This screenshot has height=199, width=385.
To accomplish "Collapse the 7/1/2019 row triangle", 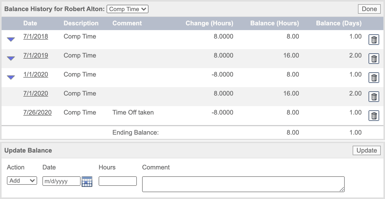I will (11, 58).
